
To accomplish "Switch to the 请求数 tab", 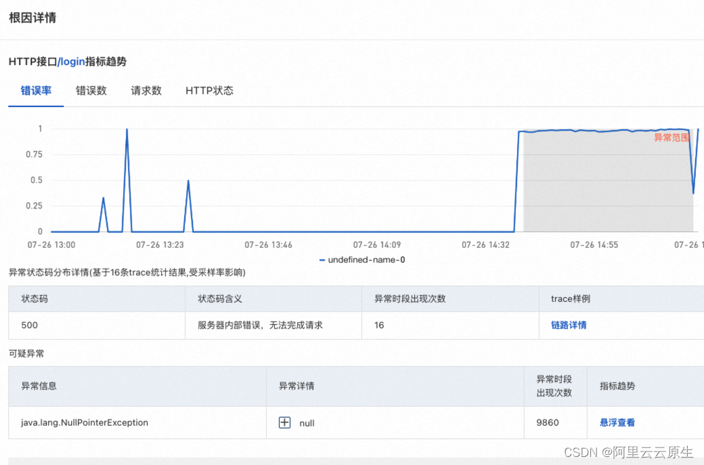I will pos(146,91).
